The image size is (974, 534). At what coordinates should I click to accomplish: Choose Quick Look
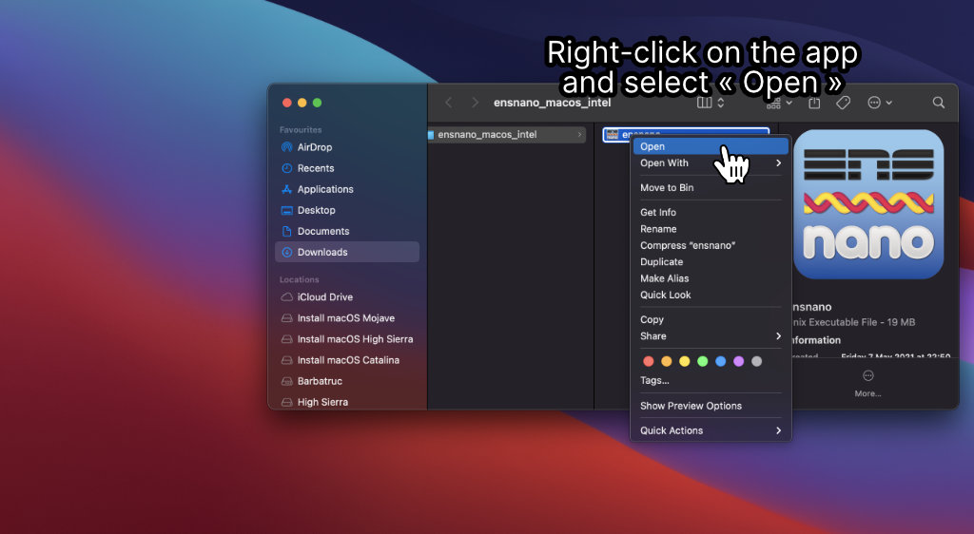[710, 295]
